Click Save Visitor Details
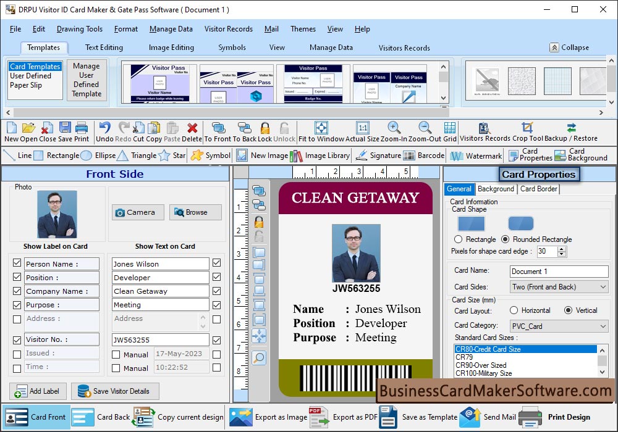618x432 pixels. pyautogui.click(x=115, y=391)
